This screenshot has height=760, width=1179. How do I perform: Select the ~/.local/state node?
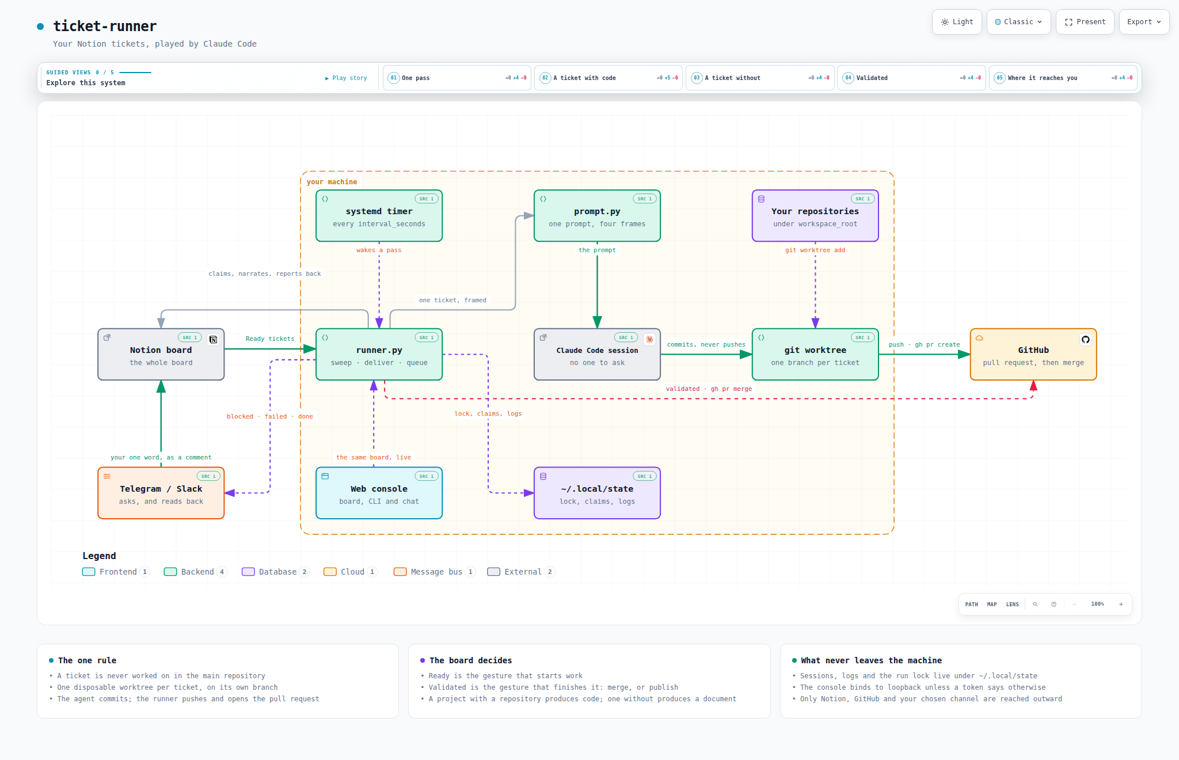coord(597,493)
